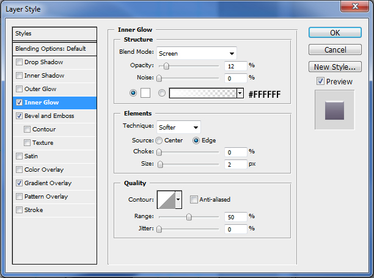Choose Edge as glow source
The width and height of the screenshot is (374, 278).
(196, 141)
